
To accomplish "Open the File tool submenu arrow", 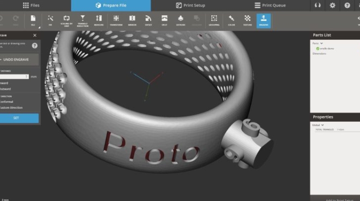I will 39,28.
